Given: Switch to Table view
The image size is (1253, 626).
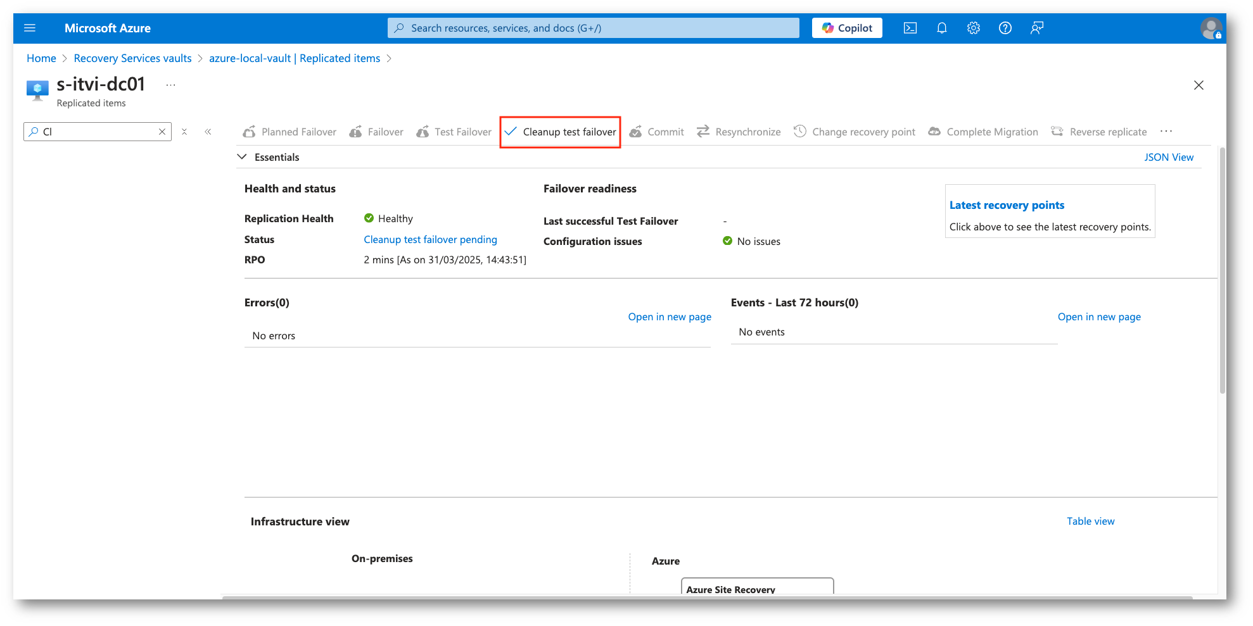Looking at the screenshot, I should click(1090, 521).
